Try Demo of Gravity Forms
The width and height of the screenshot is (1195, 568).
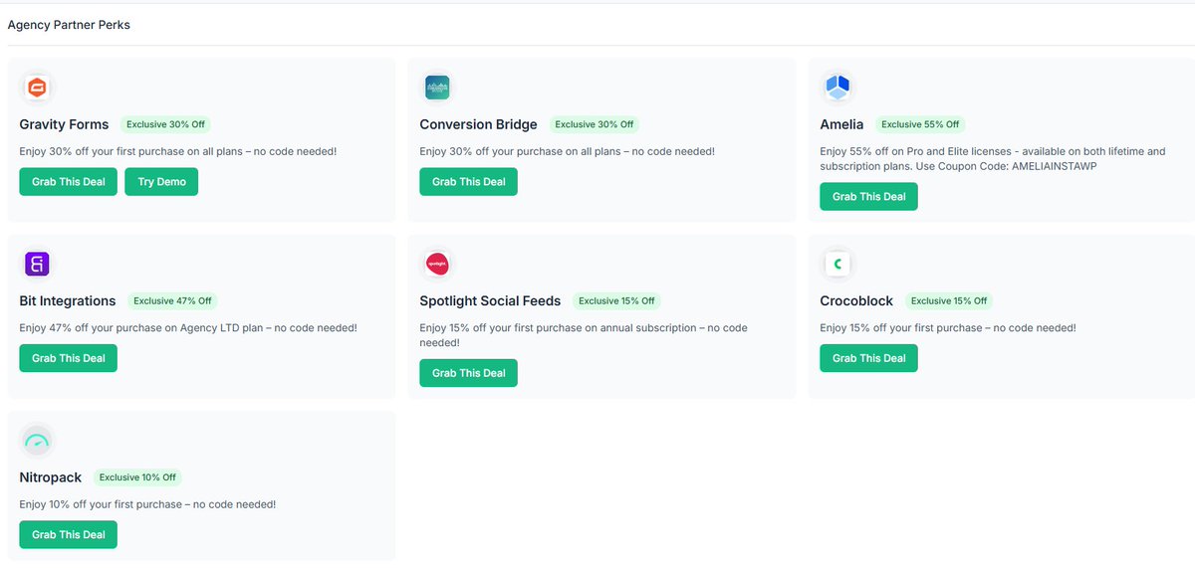tap(161, 182)
